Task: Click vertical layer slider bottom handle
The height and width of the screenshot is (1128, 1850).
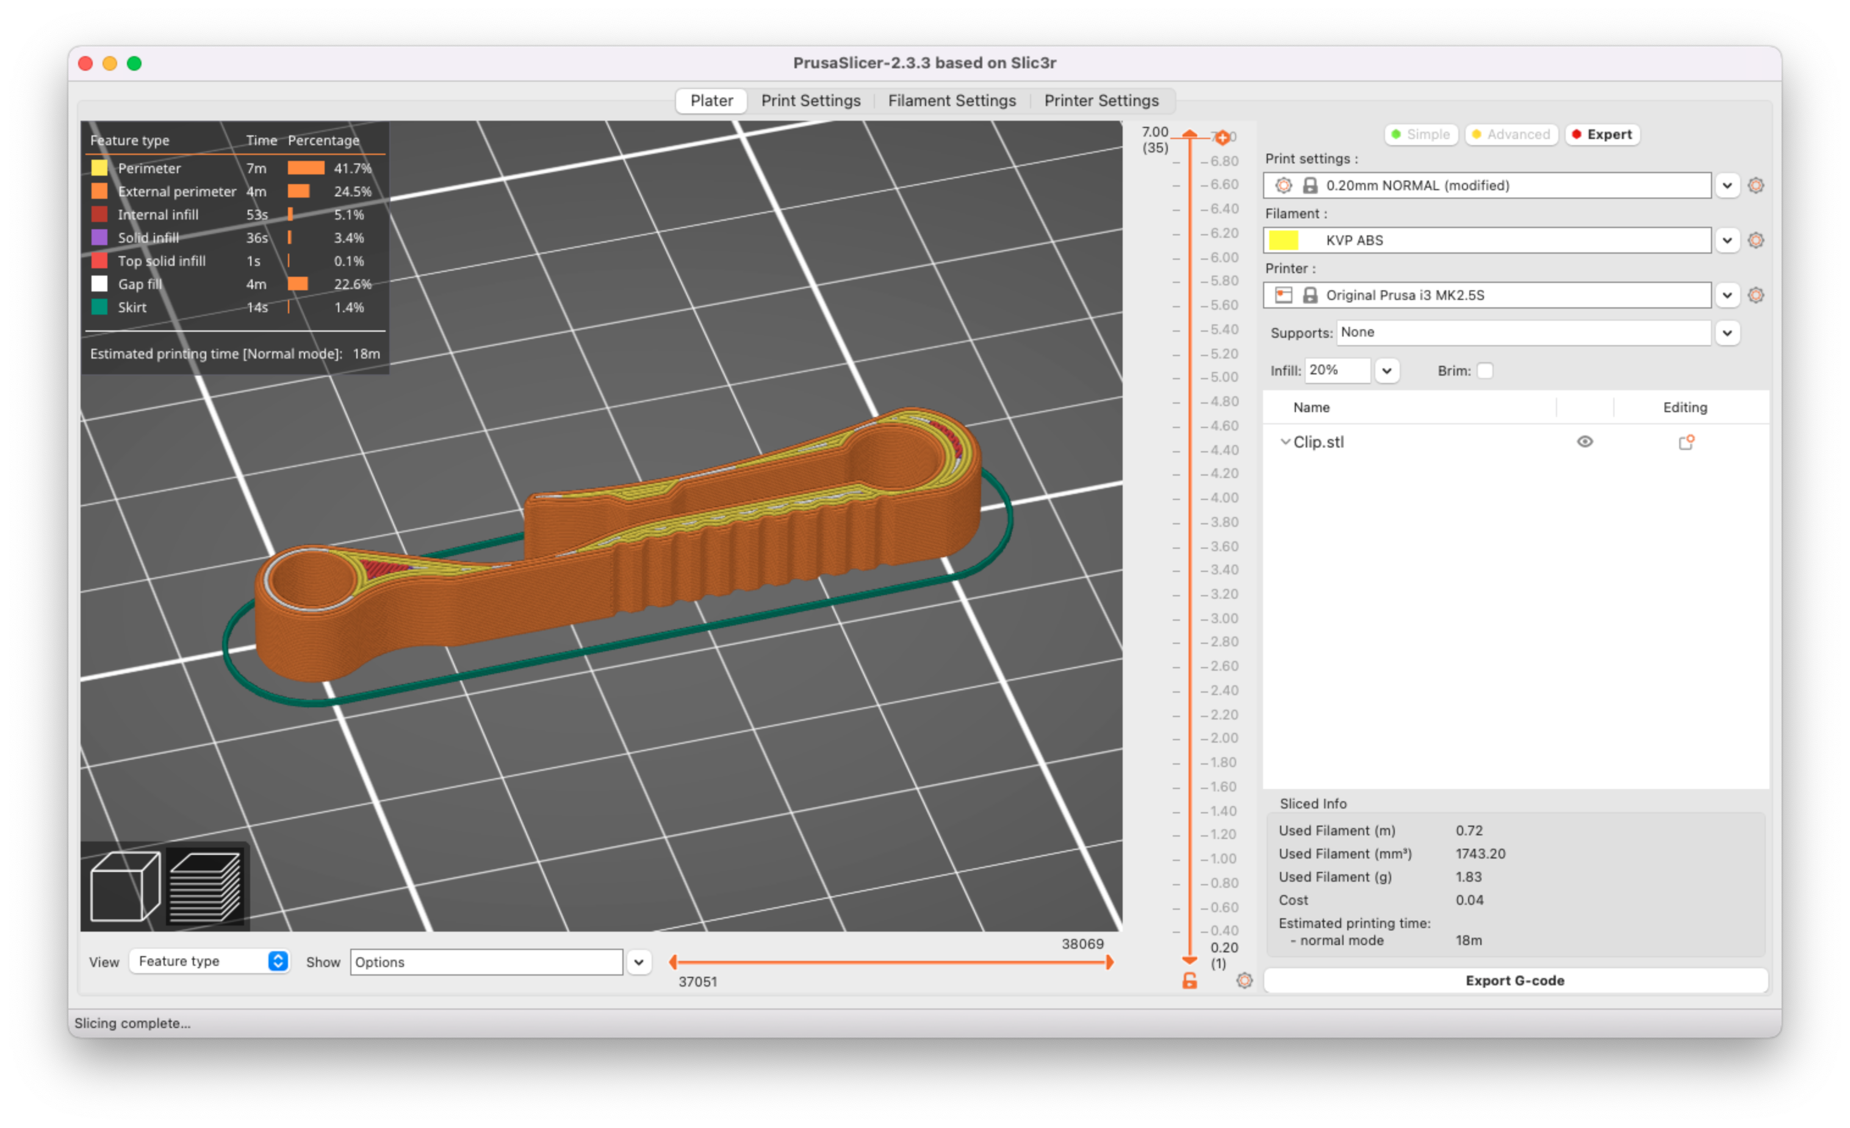Action: (1189, 960)
